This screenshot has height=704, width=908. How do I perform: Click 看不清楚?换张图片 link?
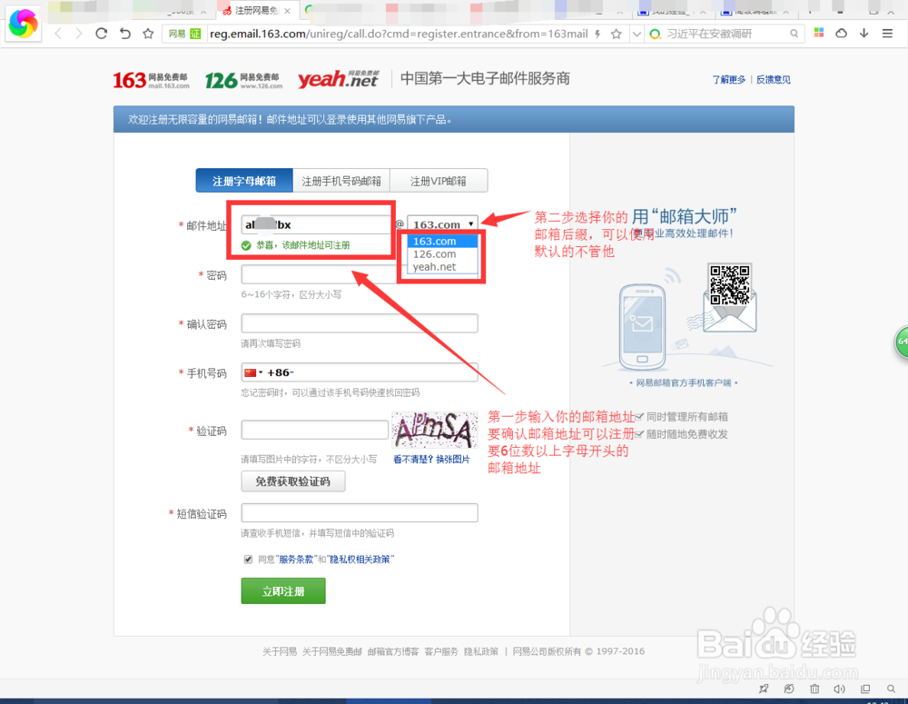[x=431, y=459]
